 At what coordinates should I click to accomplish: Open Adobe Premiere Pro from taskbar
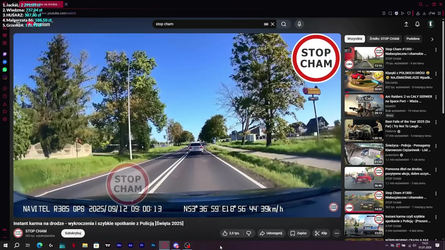(142, 245)
